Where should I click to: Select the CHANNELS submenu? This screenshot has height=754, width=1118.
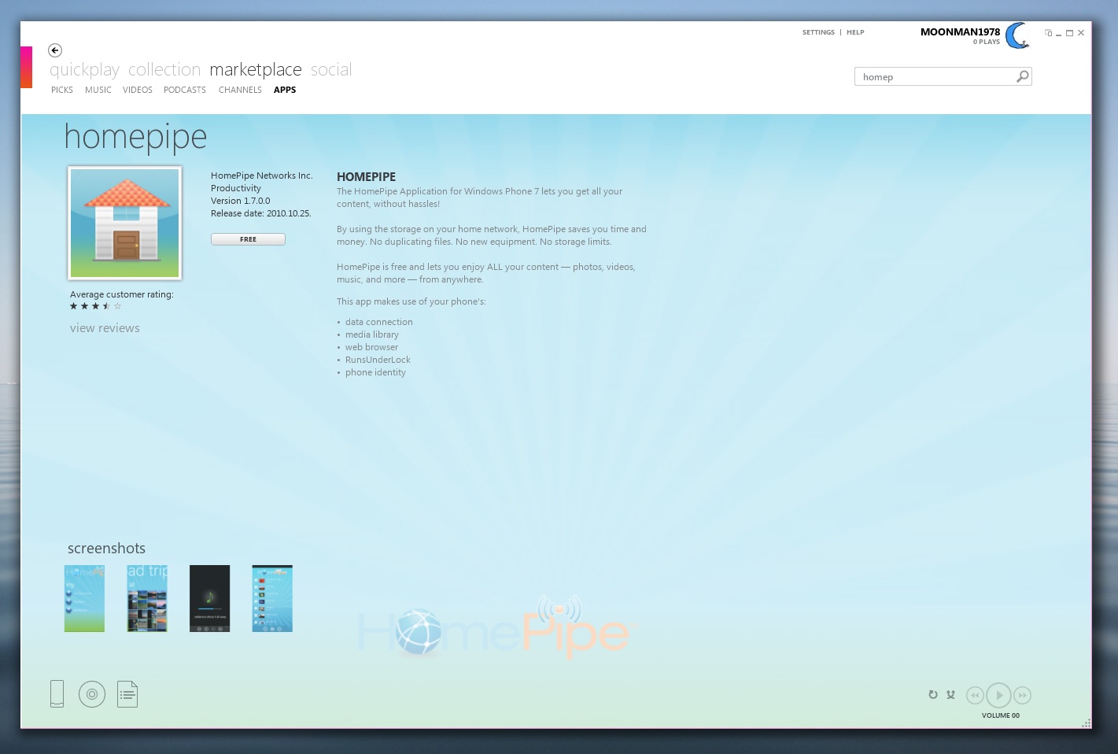[240, 90]
